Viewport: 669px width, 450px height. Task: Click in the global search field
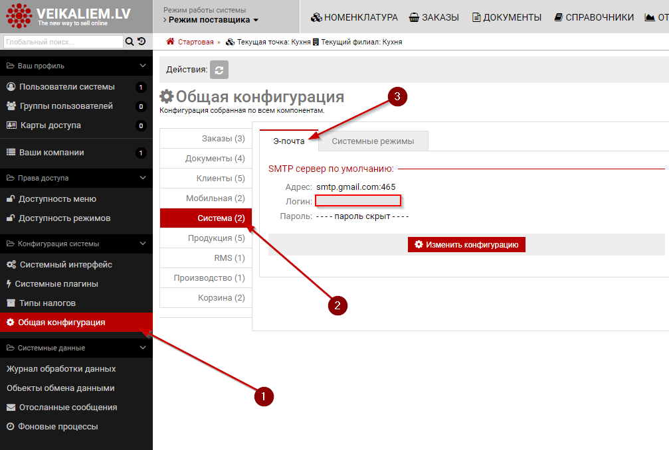tap(62, 42)
